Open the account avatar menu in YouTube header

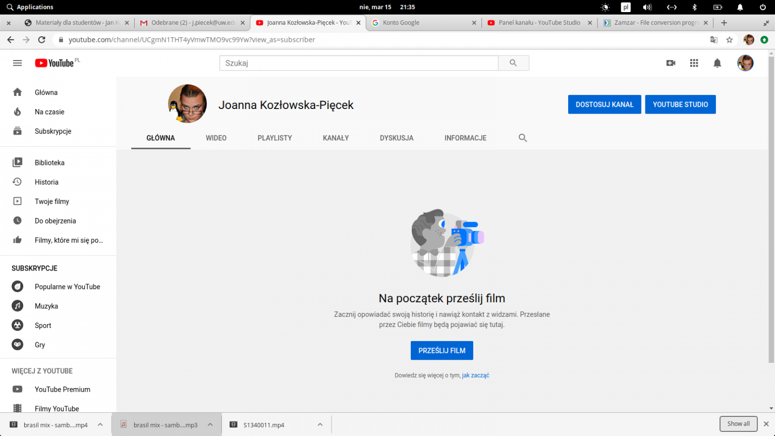pyautogui.click(x=745, y=63)
